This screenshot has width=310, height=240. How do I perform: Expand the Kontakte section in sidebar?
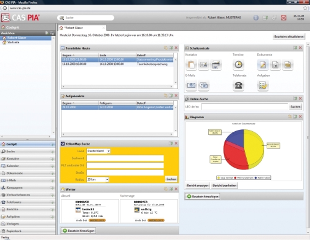[x=27, y=158]
